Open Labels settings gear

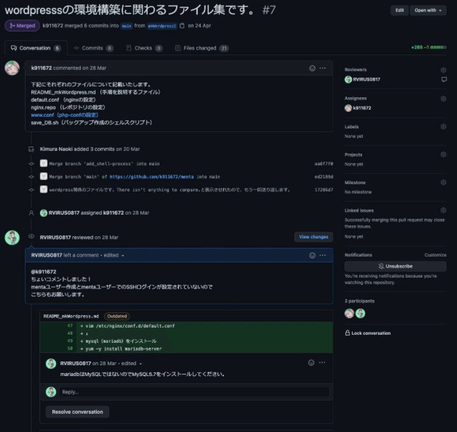click(443, 126)
